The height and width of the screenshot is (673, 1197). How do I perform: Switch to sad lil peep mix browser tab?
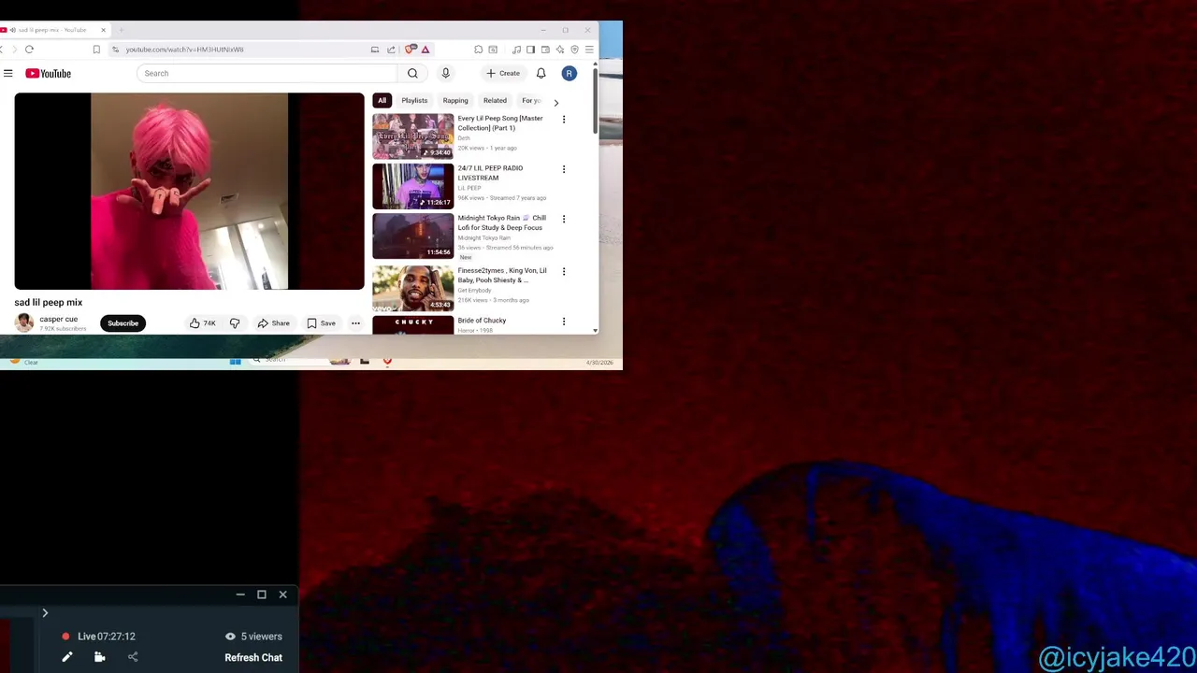click(x=52, y=30)
